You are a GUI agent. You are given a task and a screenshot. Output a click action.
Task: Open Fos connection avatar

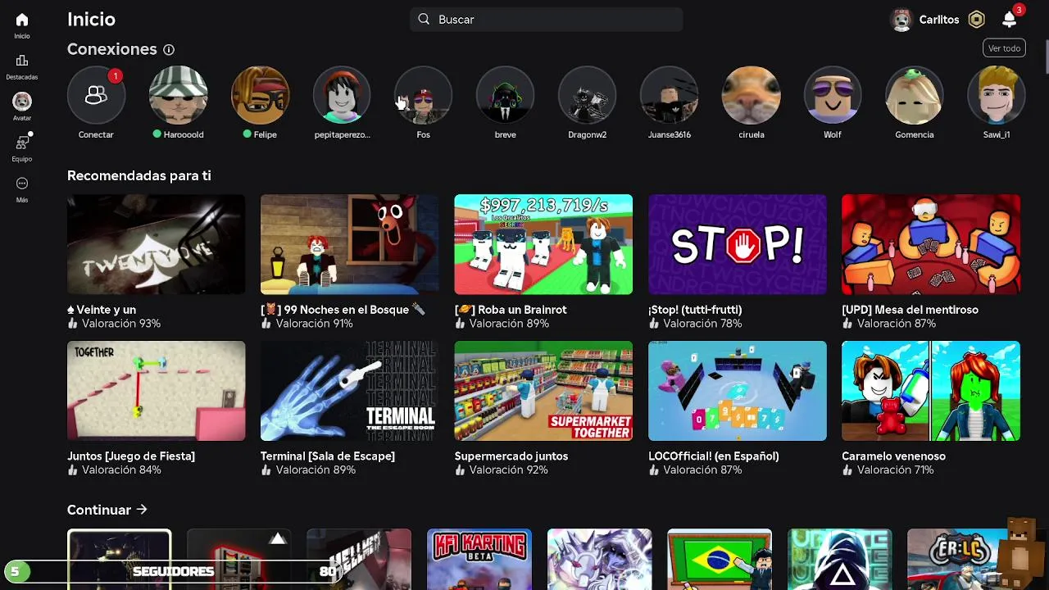pos(424,95)
